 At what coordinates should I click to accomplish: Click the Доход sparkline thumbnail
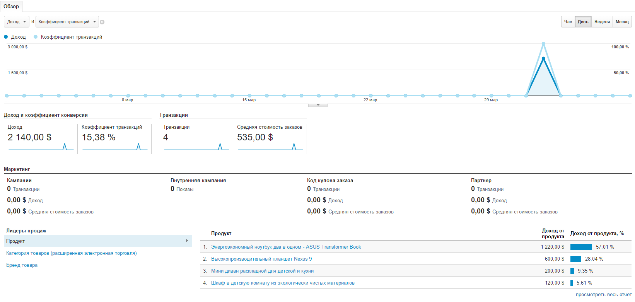click(41, 147)
